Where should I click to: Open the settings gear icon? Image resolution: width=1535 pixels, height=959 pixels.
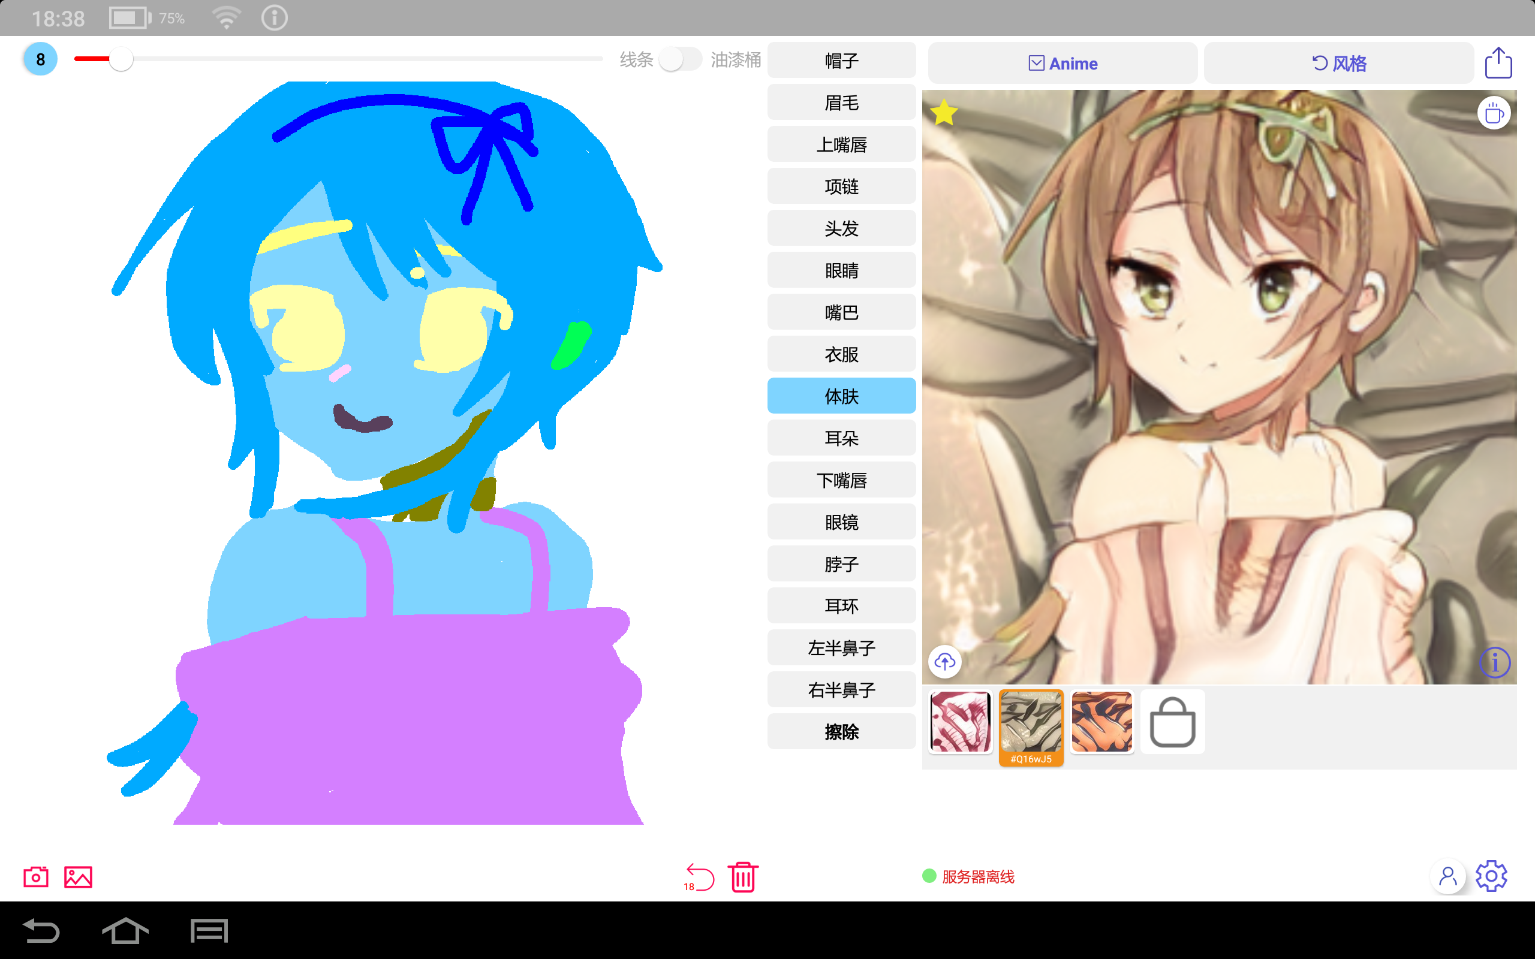(1491, 876)
